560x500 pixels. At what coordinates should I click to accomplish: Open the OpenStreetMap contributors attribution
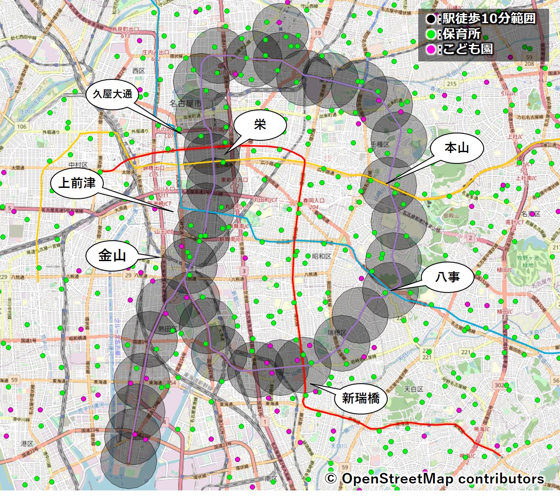click(434, 479)
